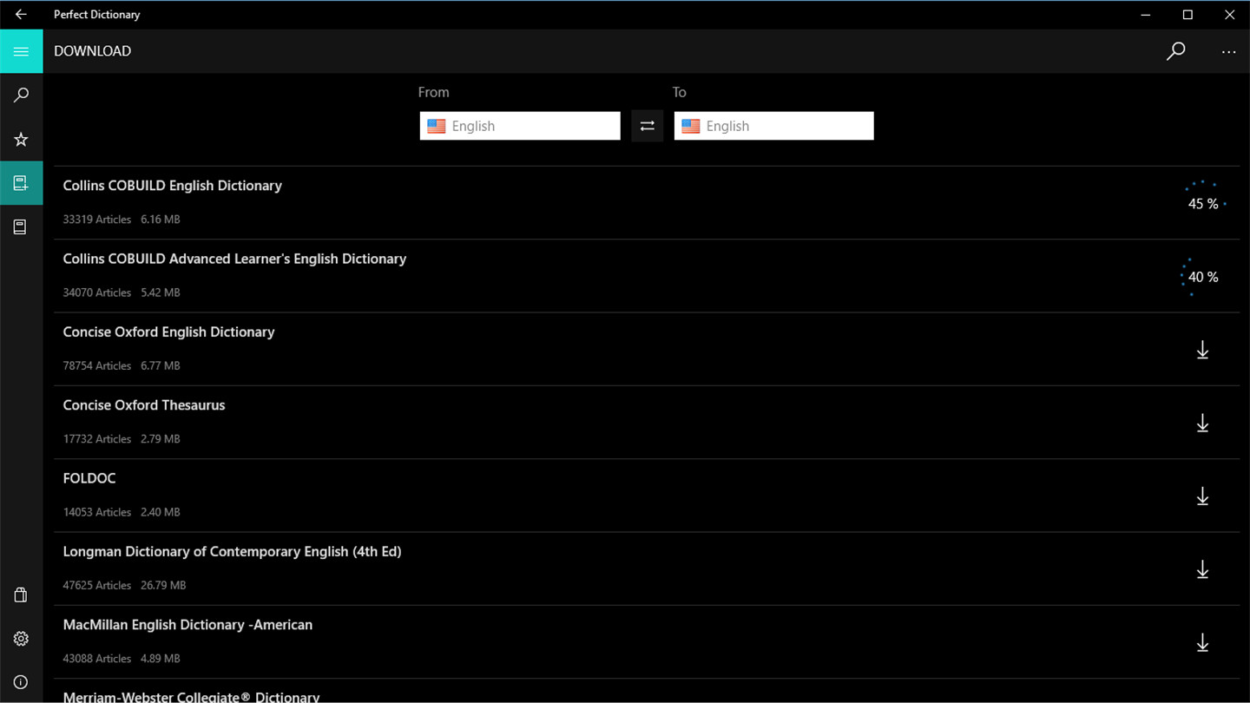This screenshot has width=1250, height=703.
Task: Click the Perfect Dictionary window title
Action: [96, 15]
